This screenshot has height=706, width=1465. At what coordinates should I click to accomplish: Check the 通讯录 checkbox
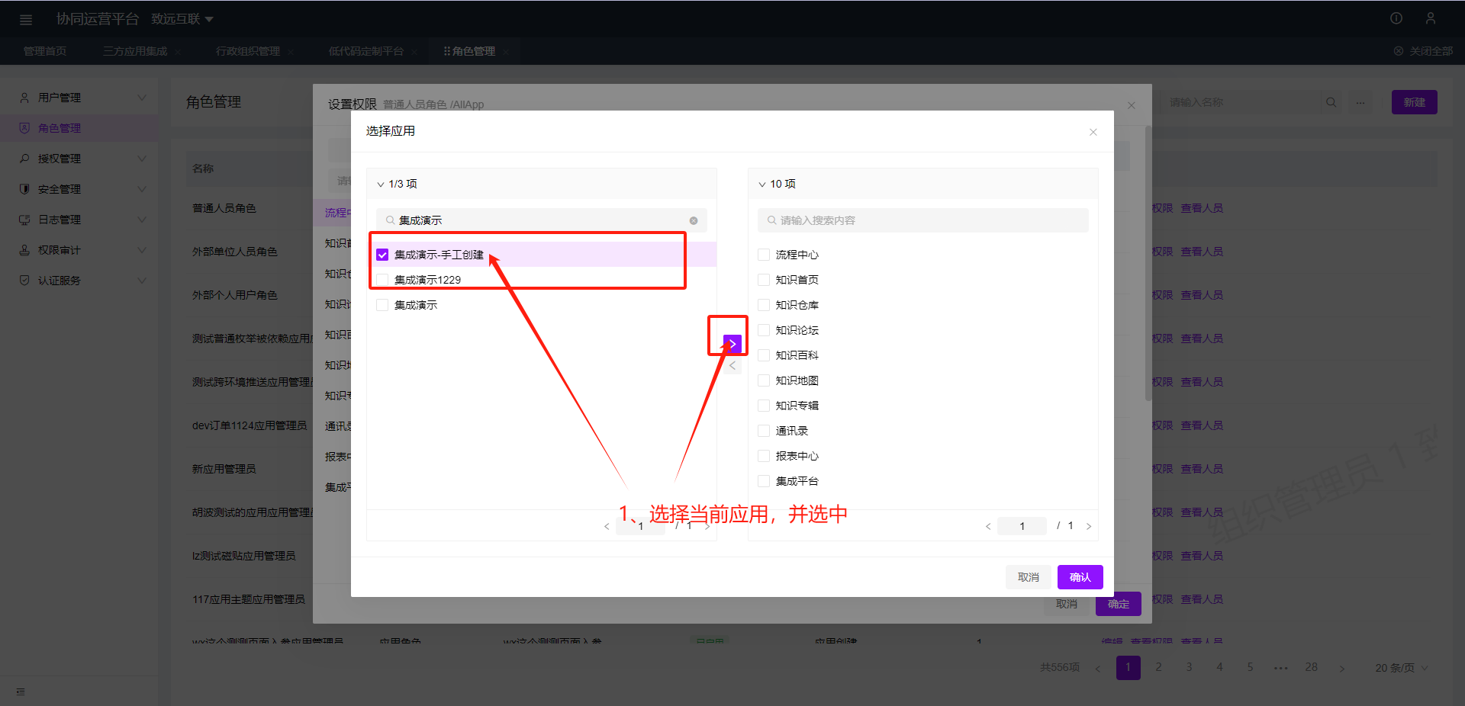pyautogui.click(x=764, y=431)
